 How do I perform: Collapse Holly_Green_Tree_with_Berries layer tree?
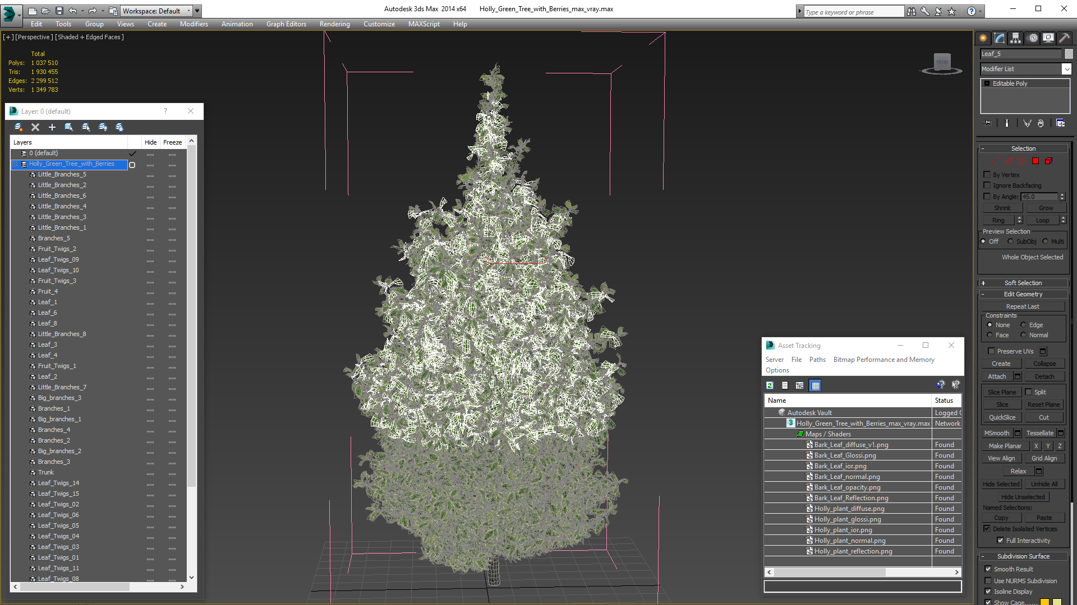pyautogui.click(x=15, y=164)
